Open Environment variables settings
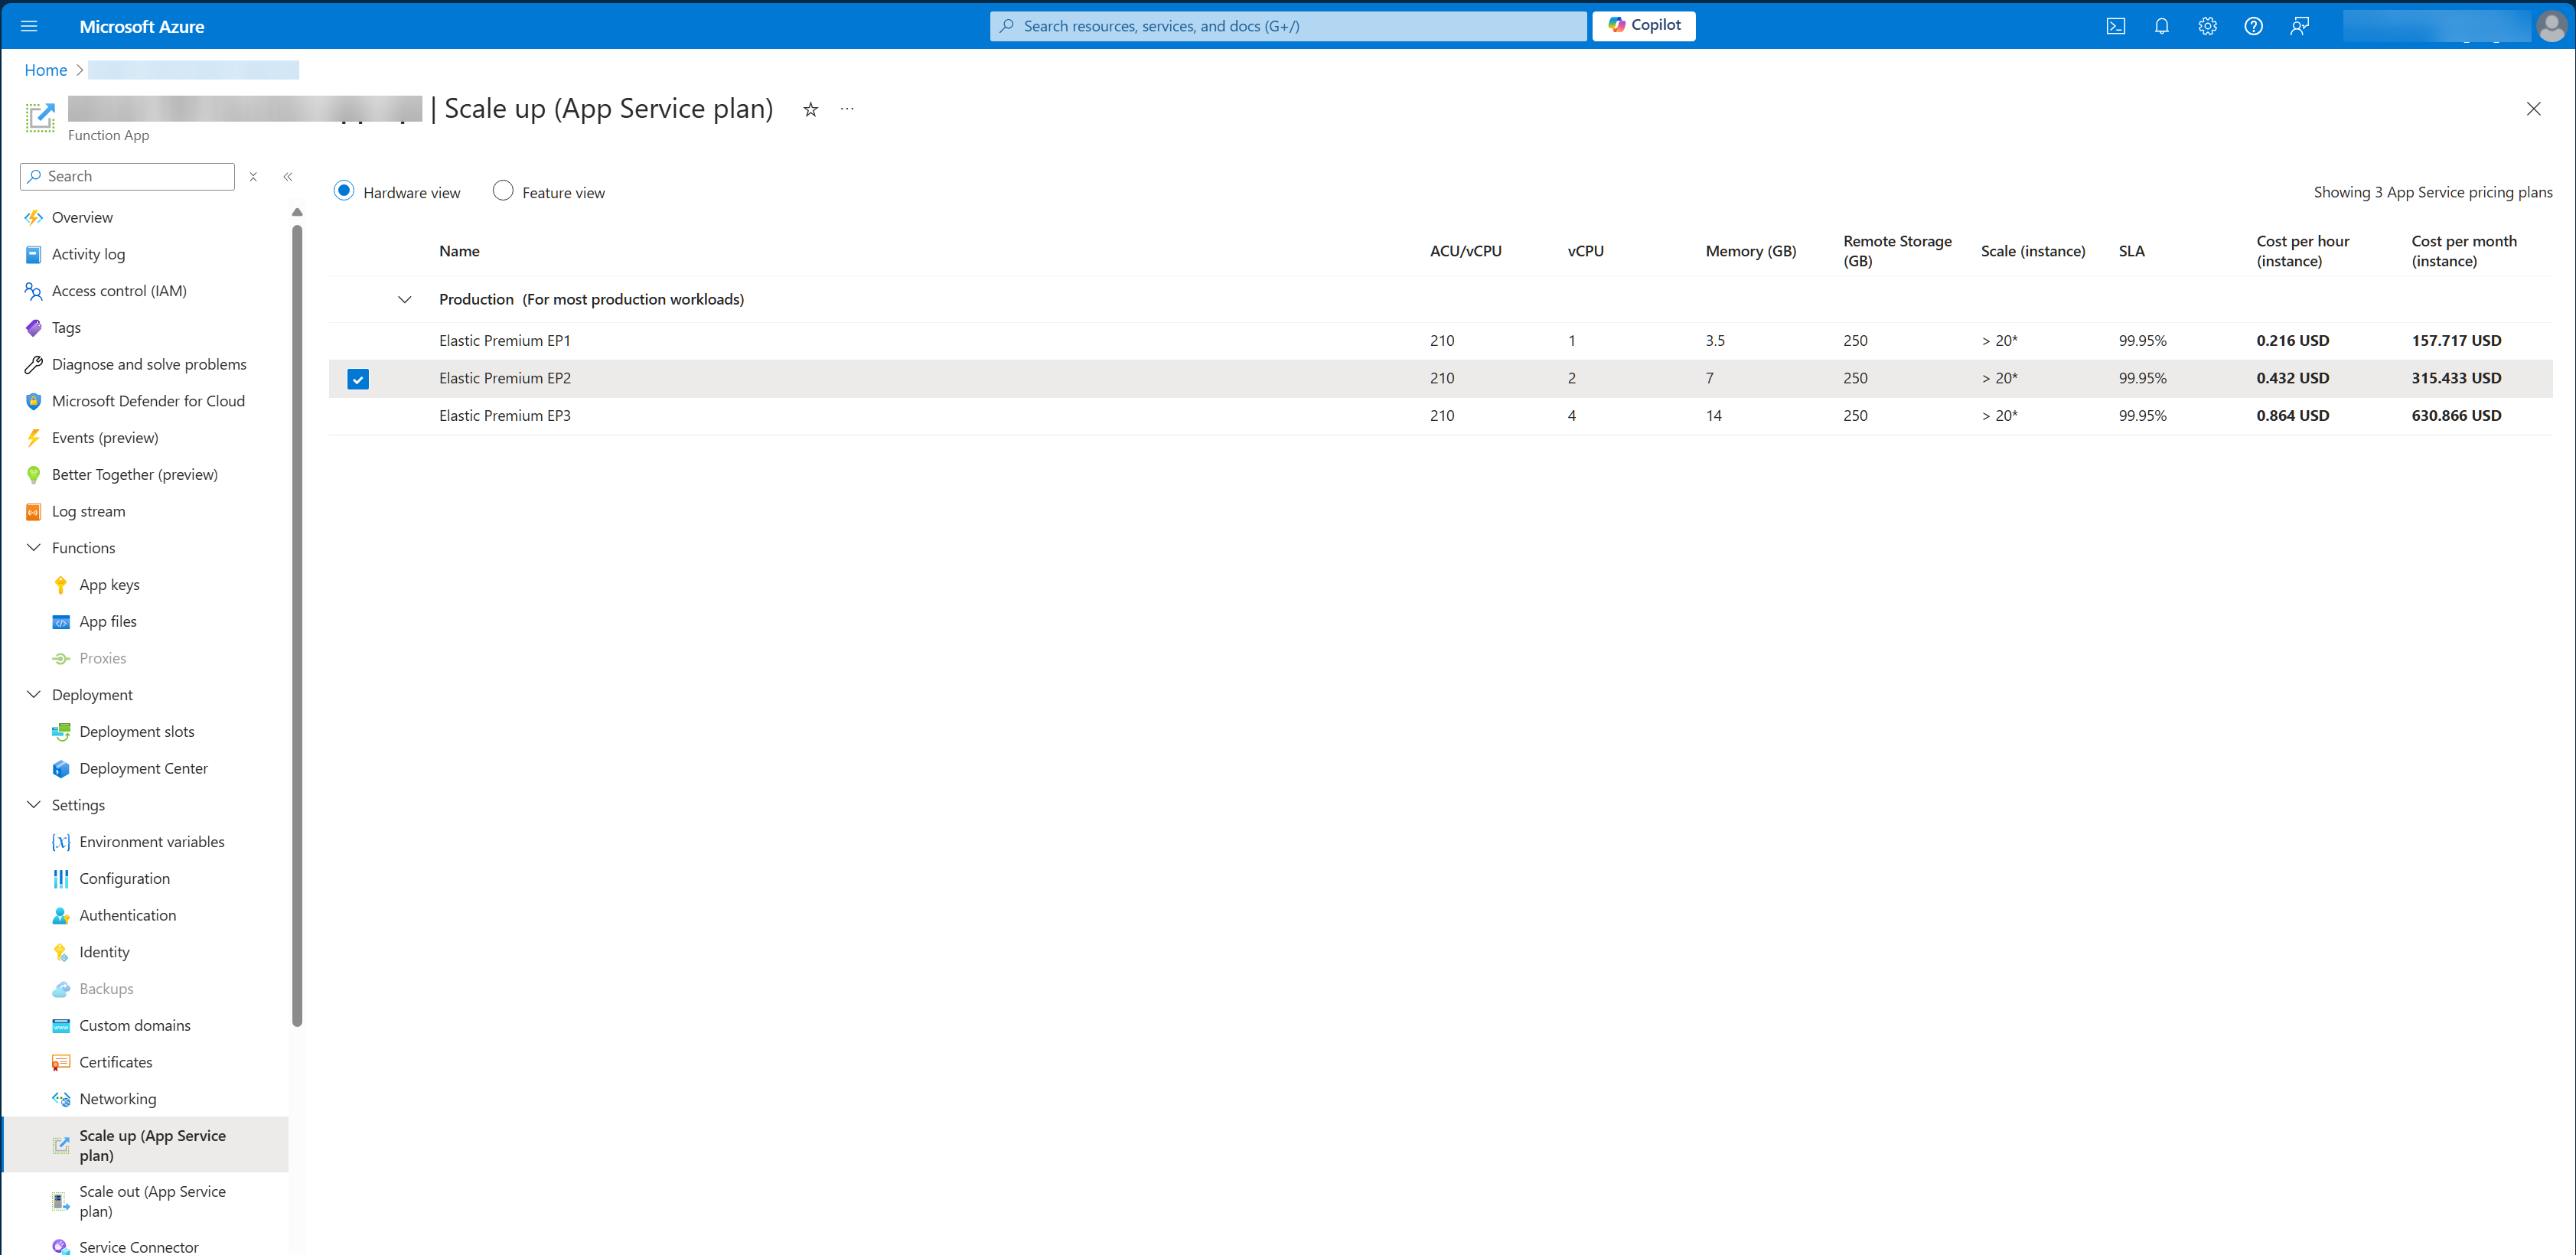This screenshot has width=2576, height=1255. 152,841
